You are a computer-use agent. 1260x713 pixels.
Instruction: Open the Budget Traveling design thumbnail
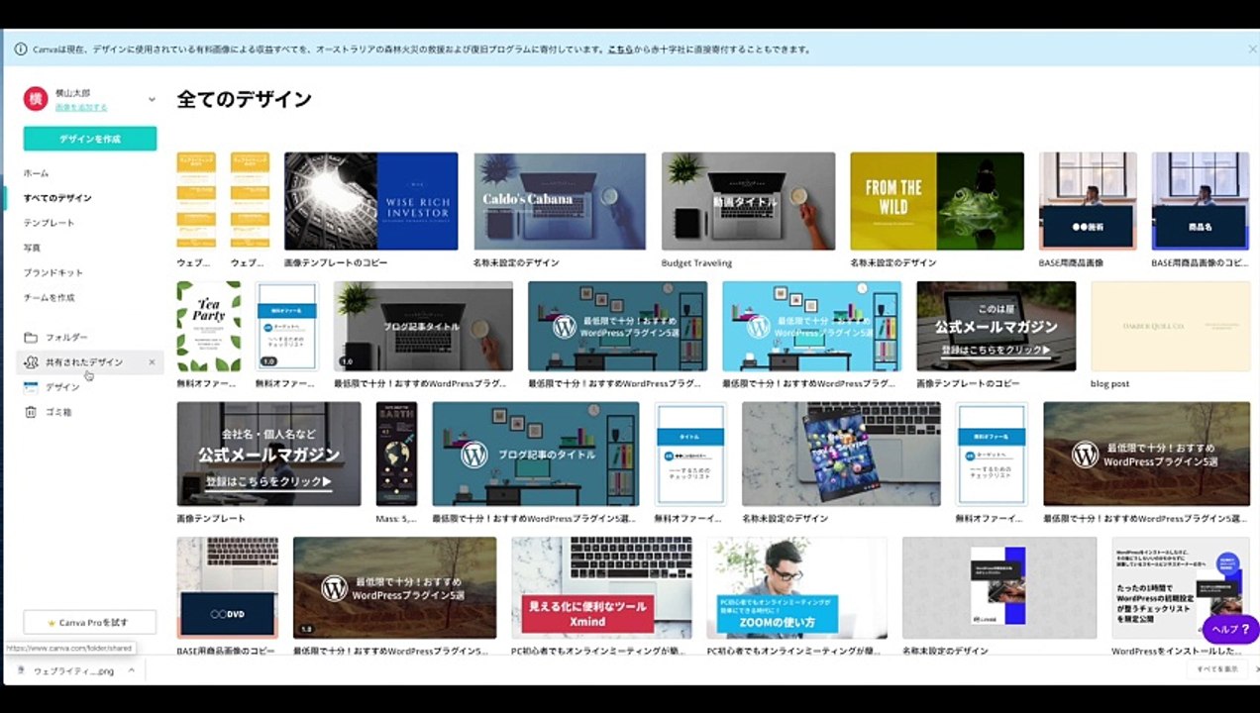(748, 201)
